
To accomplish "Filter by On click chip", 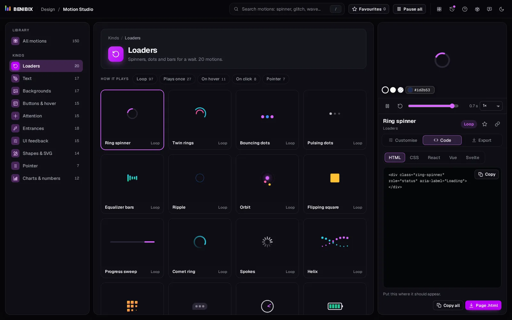I will pyautogui.click(x=246, y=79).
